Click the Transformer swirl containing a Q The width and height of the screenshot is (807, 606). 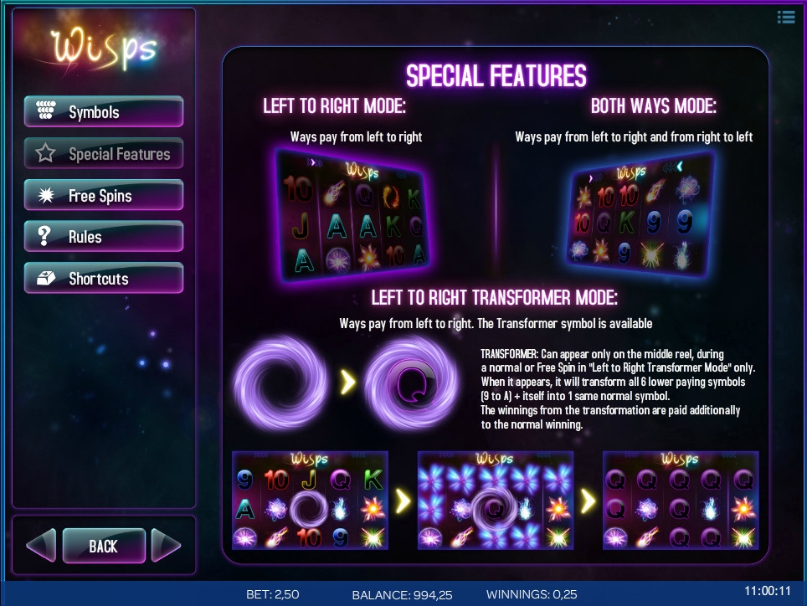pyautogui.click(x=410, y=383)
